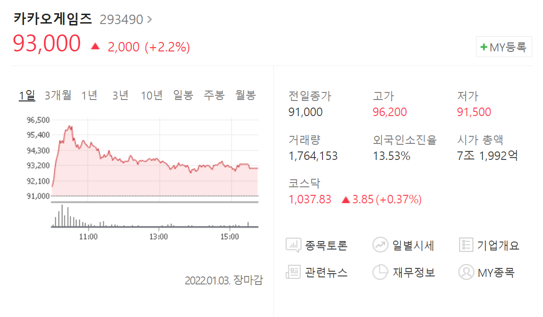Select the 일봉 daily candle view
543x317 pixels.
pyautogui.click(x=183, y=95)
